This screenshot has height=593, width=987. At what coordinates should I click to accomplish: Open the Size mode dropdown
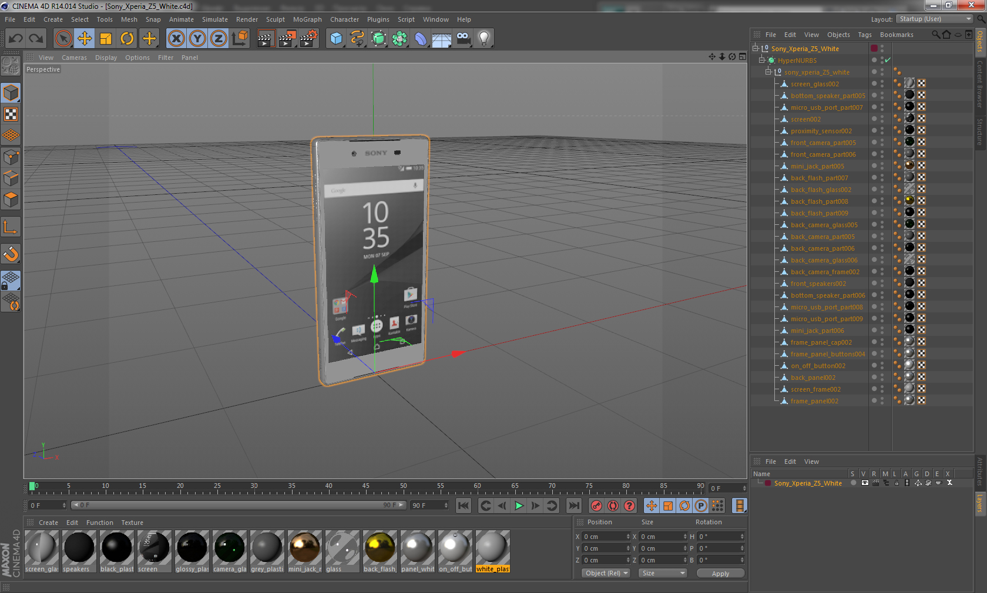coord(663,573)
